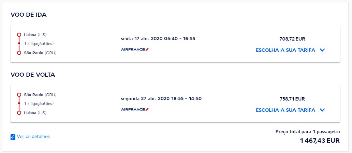Expand the outbound flight fare chevron
Image resolution: width=352 pixels, height=153 pixels.
point(322,50)
